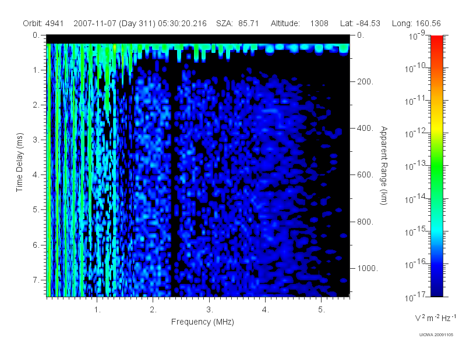Click the red top of the color scale bar
The height and width of the screenshot is (349, 466).
pyautogui.click(x=436, y=40)
